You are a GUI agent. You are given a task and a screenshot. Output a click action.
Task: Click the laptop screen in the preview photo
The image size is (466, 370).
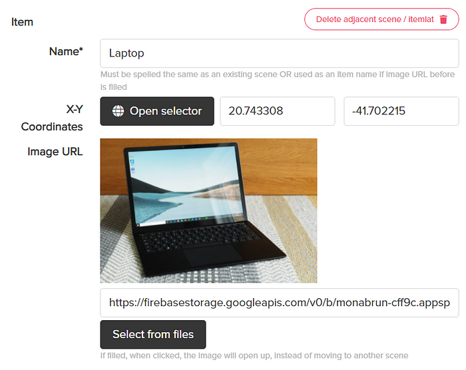(186, 186)
